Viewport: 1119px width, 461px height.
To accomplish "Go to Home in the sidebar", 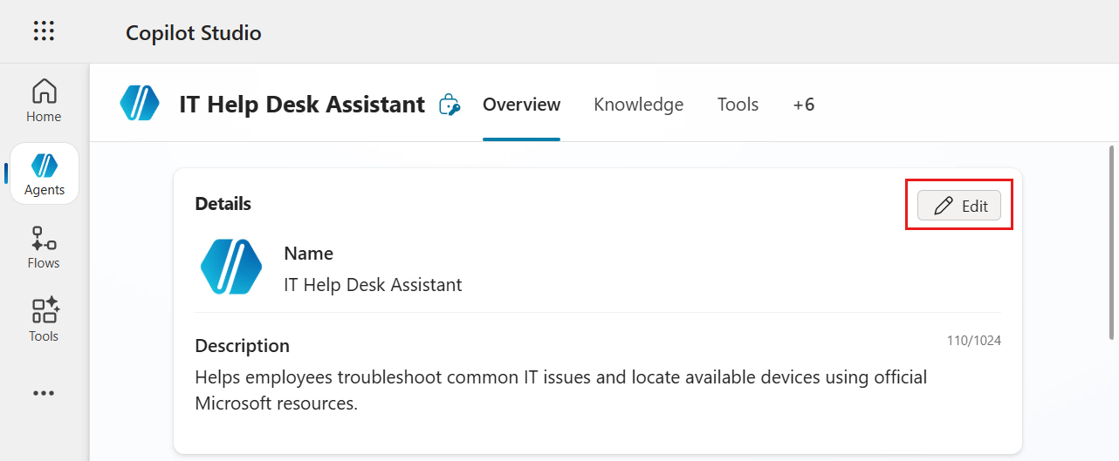I will click(44, 101).
